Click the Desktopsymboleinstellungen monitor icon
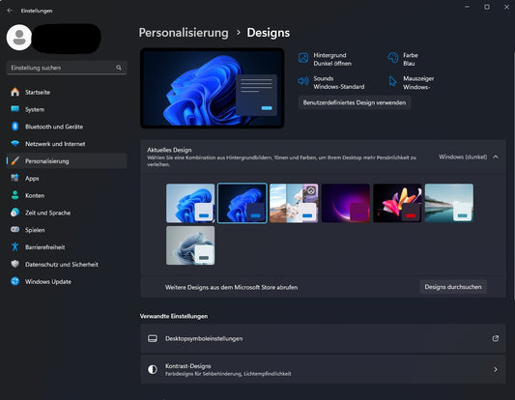515x400 pixels. tap(153, 338)
